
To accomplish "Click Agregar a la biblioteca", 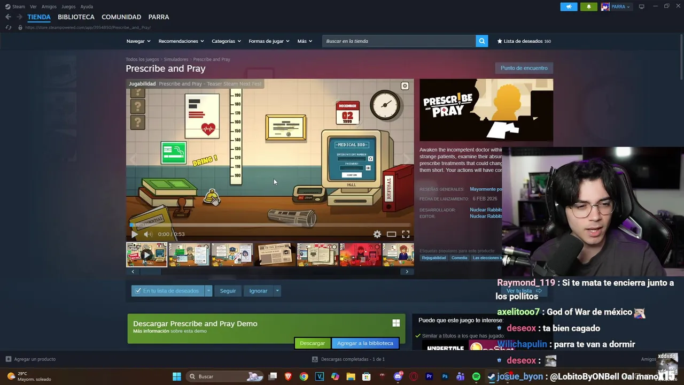I will pos(365,343).
